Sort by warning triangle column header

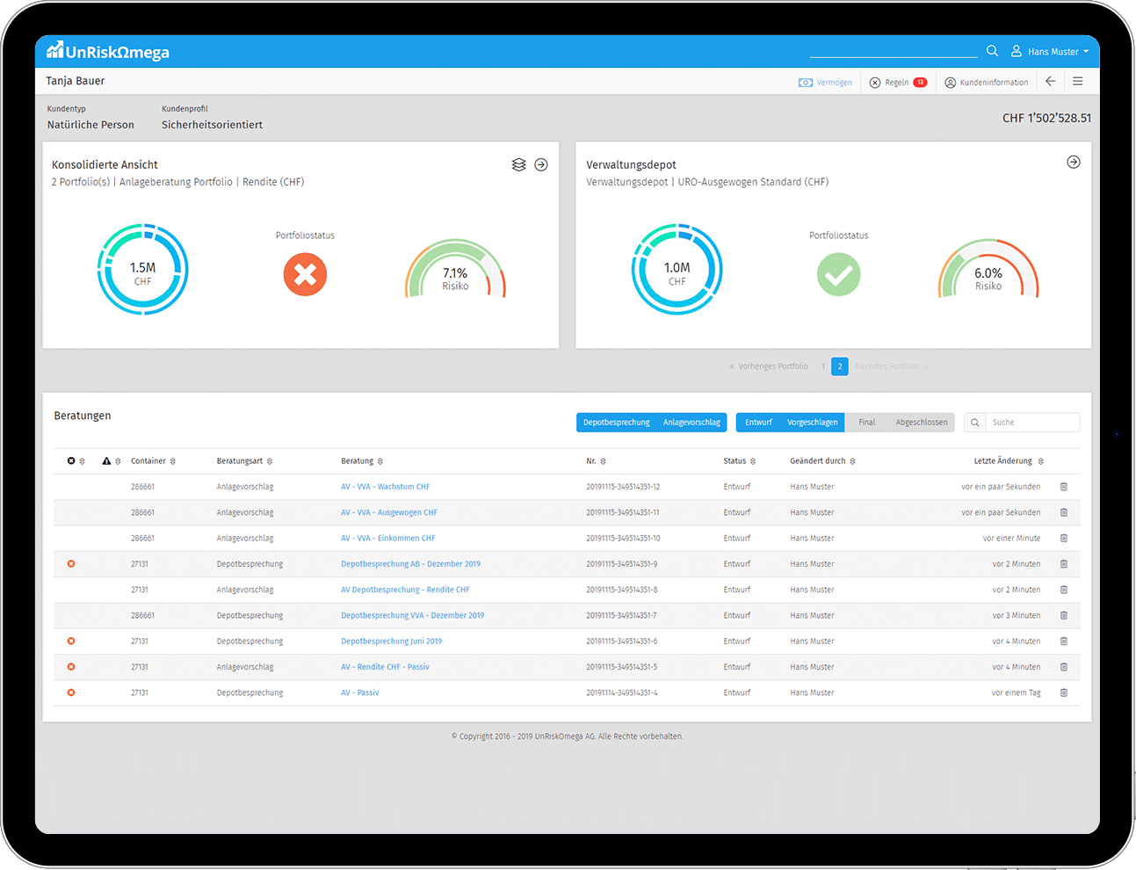pos(112,461)
